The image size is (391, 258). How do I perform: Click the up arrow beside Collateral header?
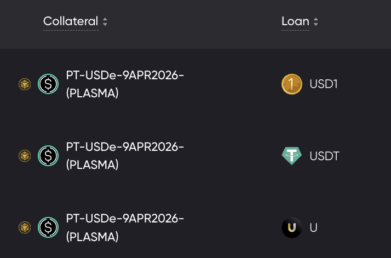coord(105,19)
